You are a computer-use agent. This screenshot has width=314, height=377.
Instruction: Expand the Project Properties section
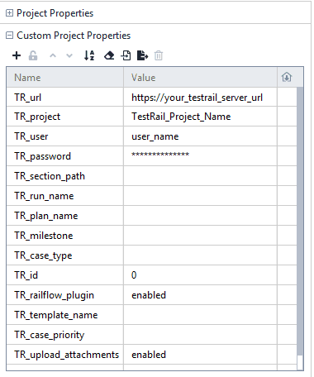point(9,13)
